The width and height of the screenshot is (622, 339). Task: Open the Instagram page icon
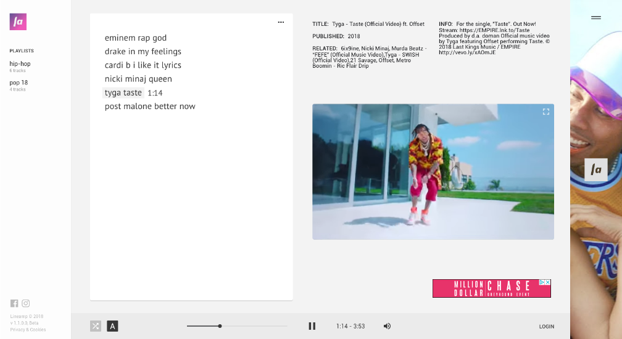(26, 303)
